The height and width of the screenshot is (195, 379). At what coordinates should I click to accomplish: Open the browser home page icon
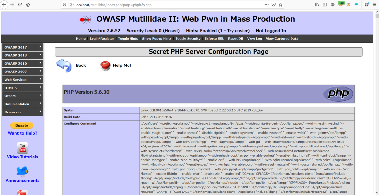click(28, 5)
